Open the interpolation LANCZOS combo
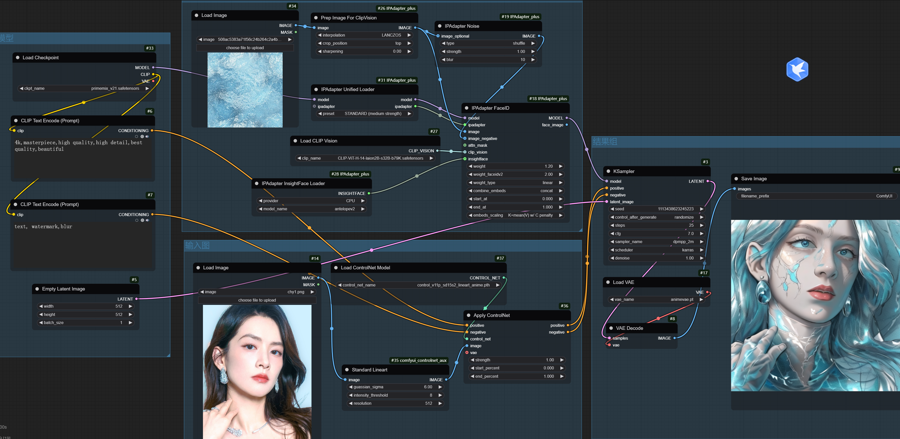The width and height of the screenshot is (900, 439). point(364,35)
